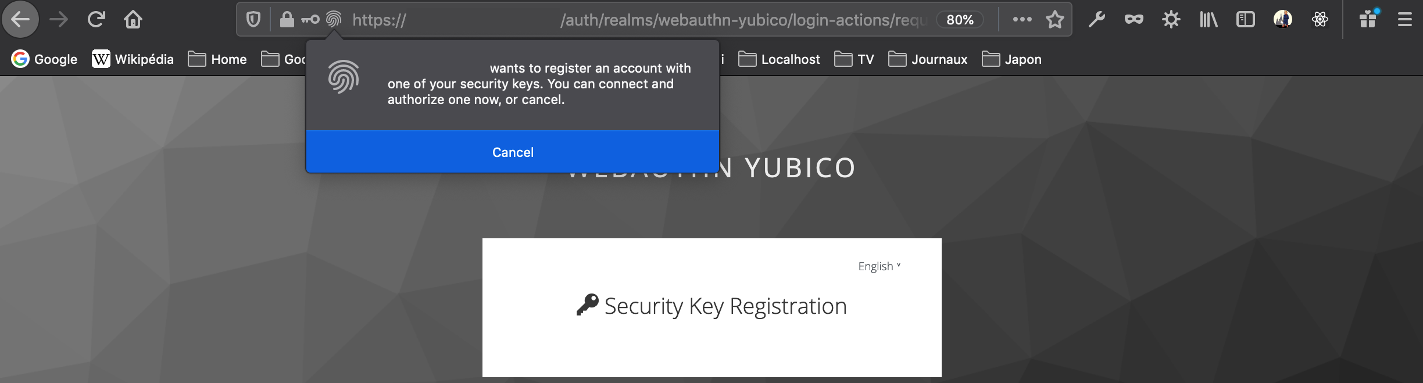This screenshot has width=1423, height=383.
Task: Open the Firefox Library icon
Action: 1209,19
